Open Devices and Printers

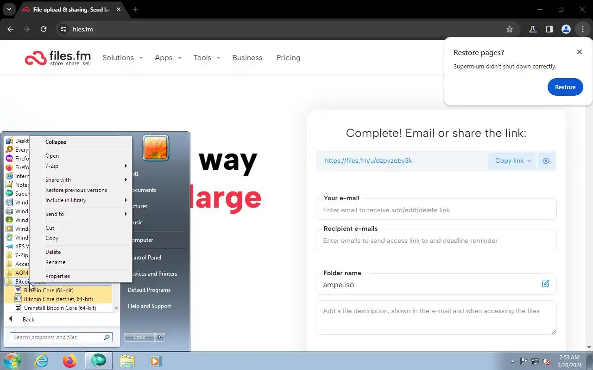[x=153, y=274]
